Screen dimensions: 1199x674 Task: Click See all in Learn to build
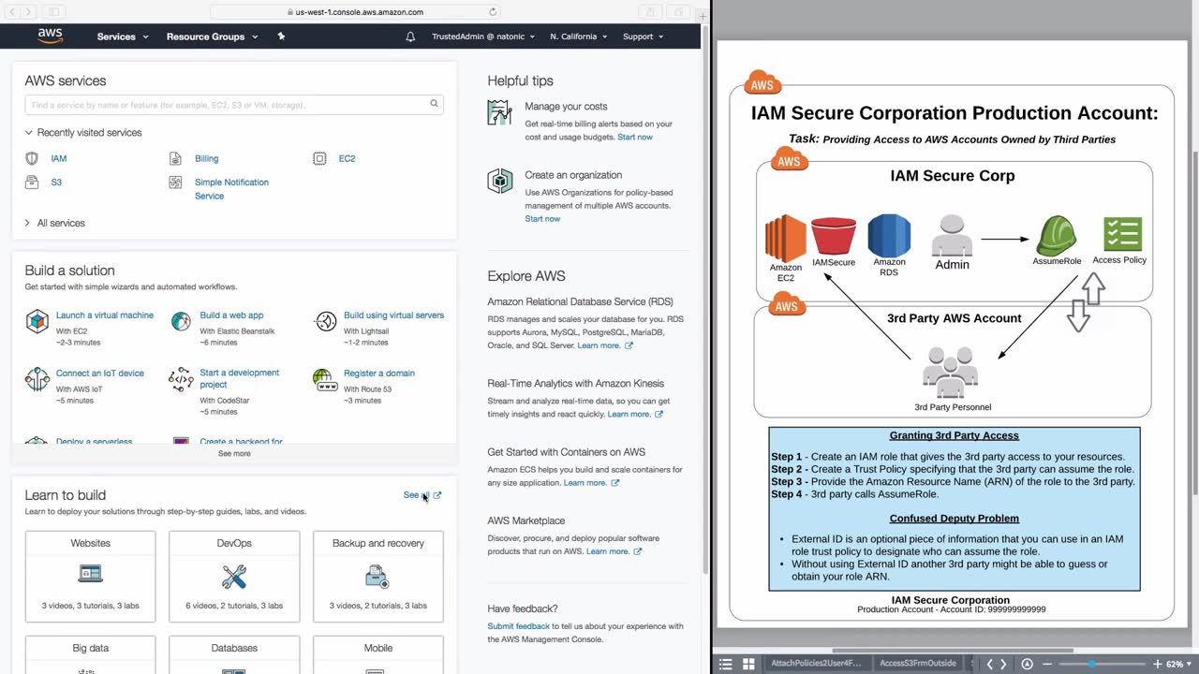click(x=422, y=495)
